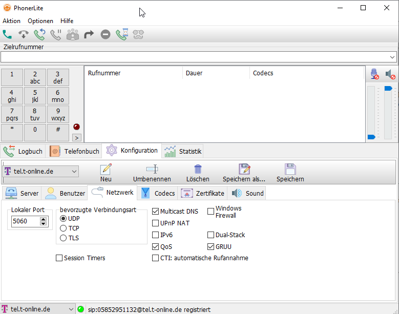Open the Zielrufnummer dropdown arrow
399x314 pixels.
(392, 57)
